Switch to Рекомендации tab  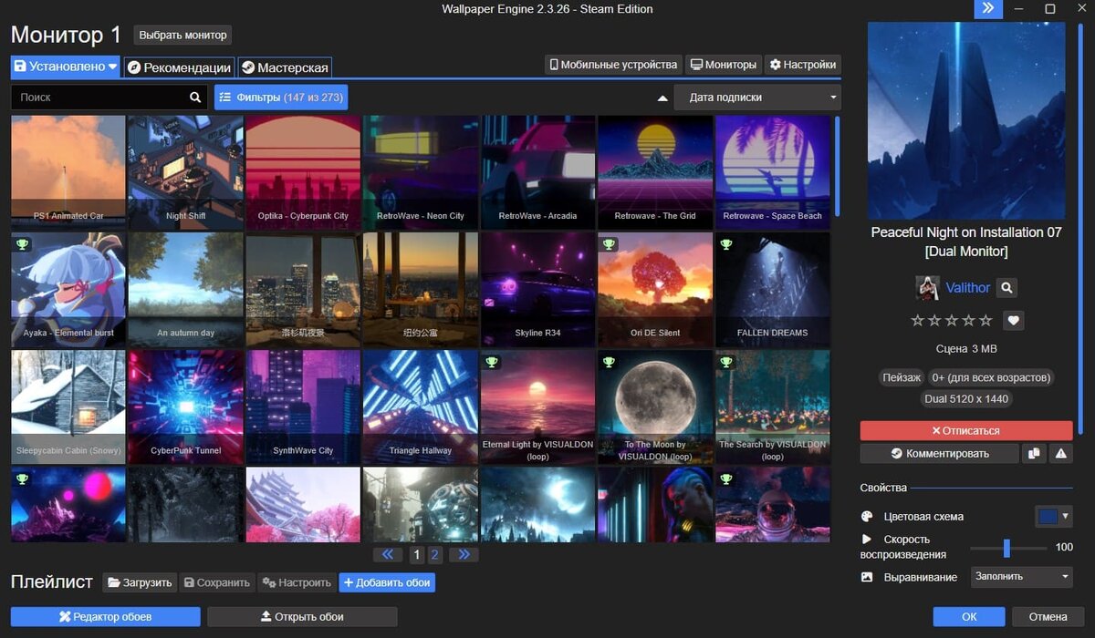tap(179, 67)
